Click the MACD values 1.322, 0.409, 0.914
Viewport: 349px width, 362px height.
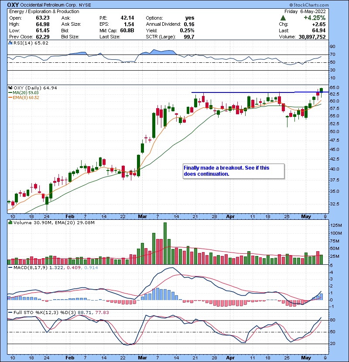74,268
